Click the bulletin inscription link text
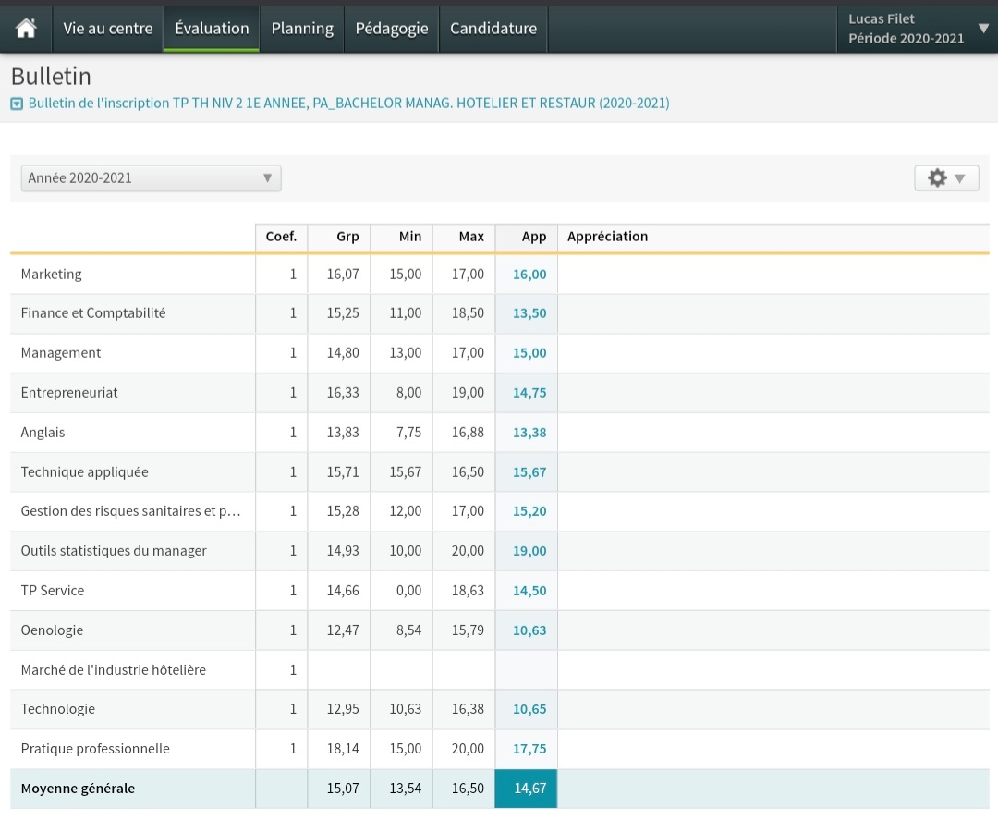Viewport: 998px width, 820px height. [348, 104]
